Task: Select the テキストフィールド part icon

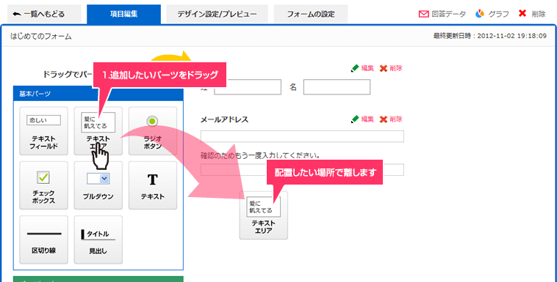Action: point(43,131)
